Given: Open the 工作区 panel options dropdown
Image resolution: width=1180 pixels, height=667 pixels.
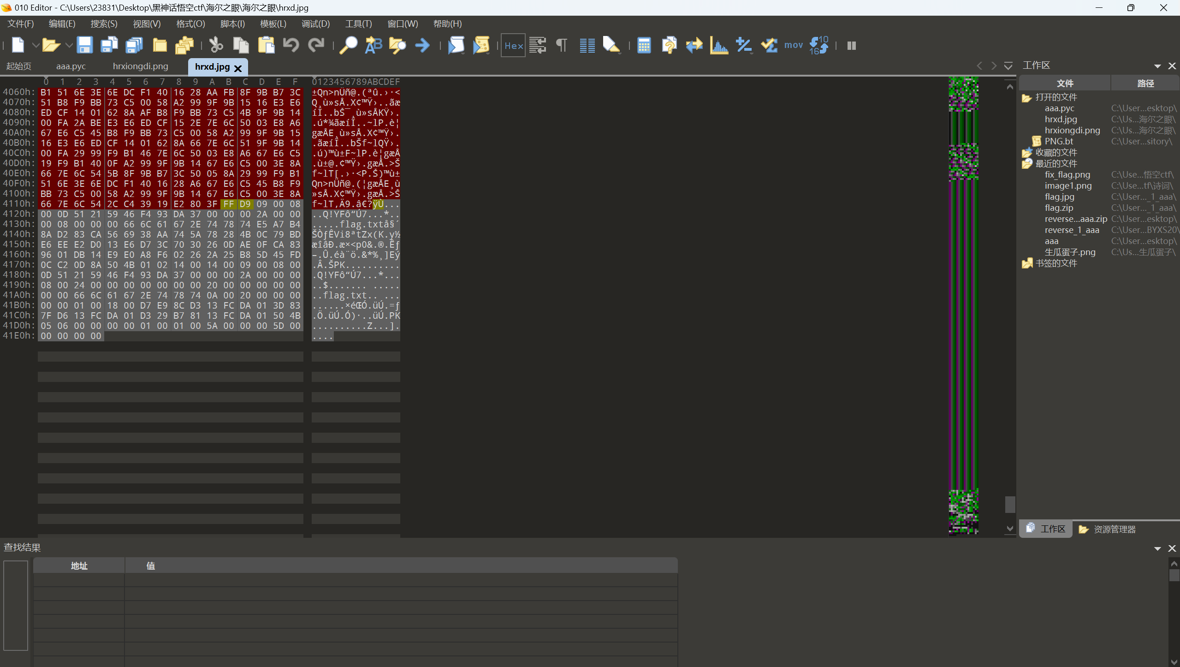Looking at the screenshot, I should pos(1157,66).
